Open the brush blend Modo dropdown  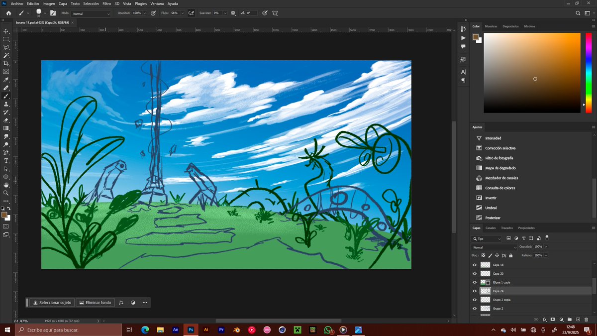pos(91,13)
